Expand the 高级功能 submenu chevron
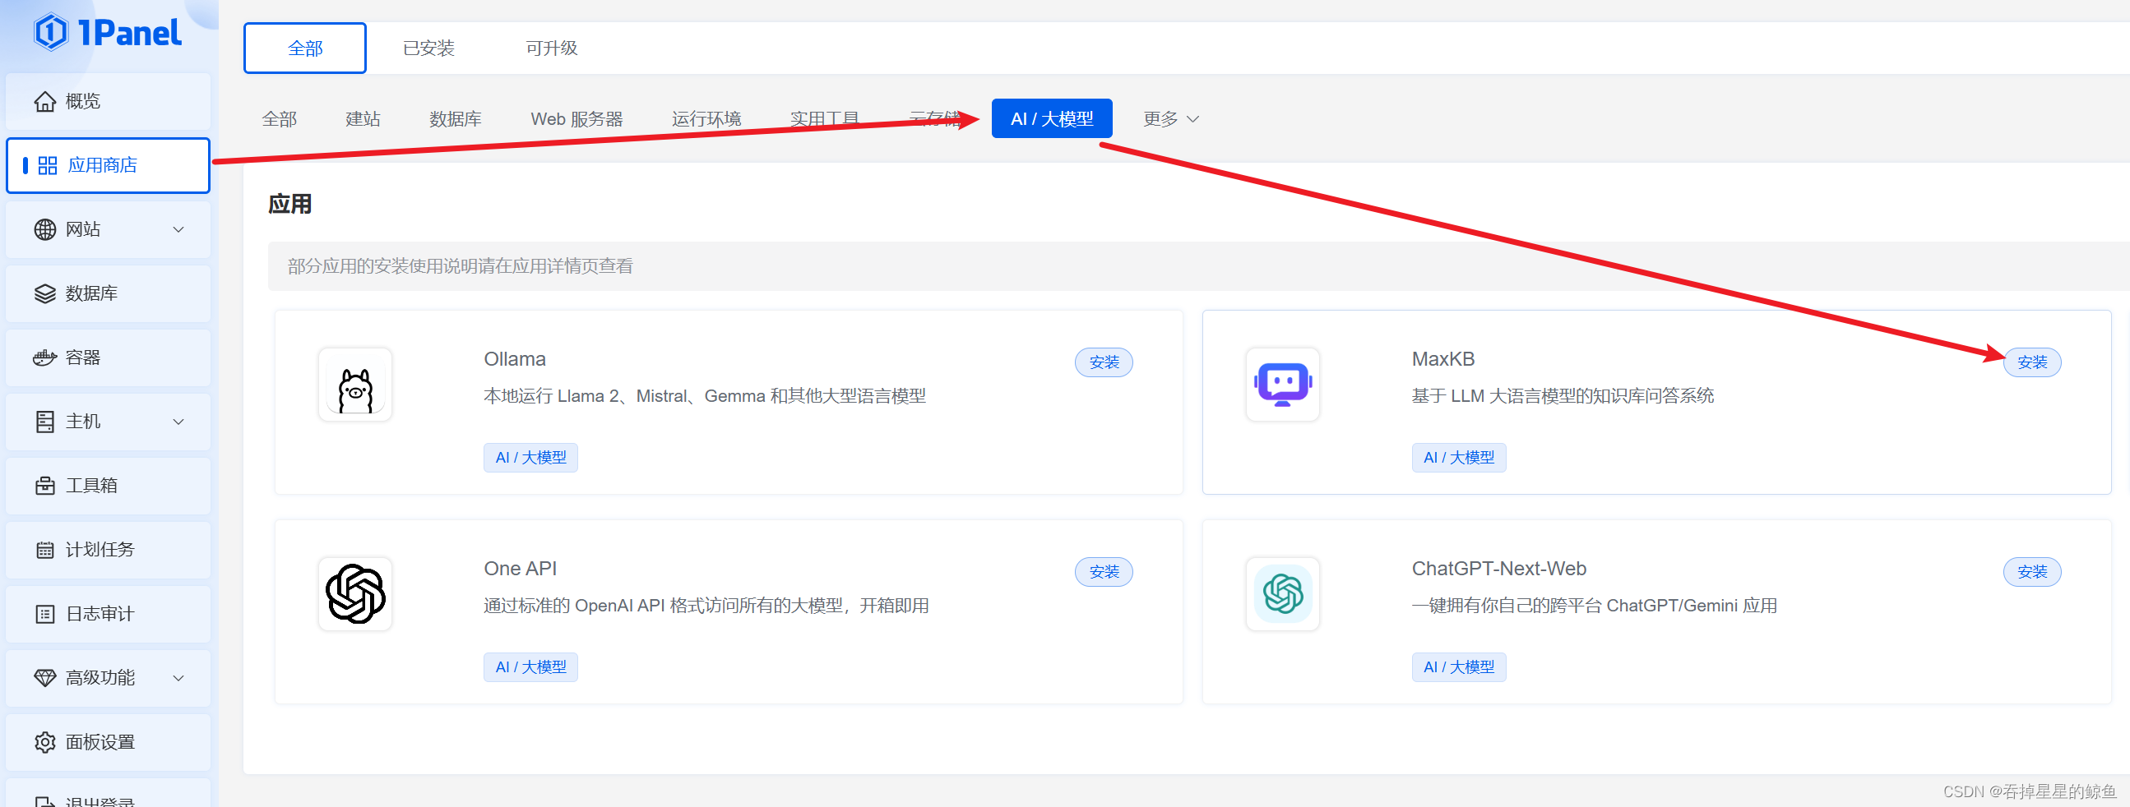Image resolution: width=2130 pixels, height=807 pixels. [x=178, y=678]
